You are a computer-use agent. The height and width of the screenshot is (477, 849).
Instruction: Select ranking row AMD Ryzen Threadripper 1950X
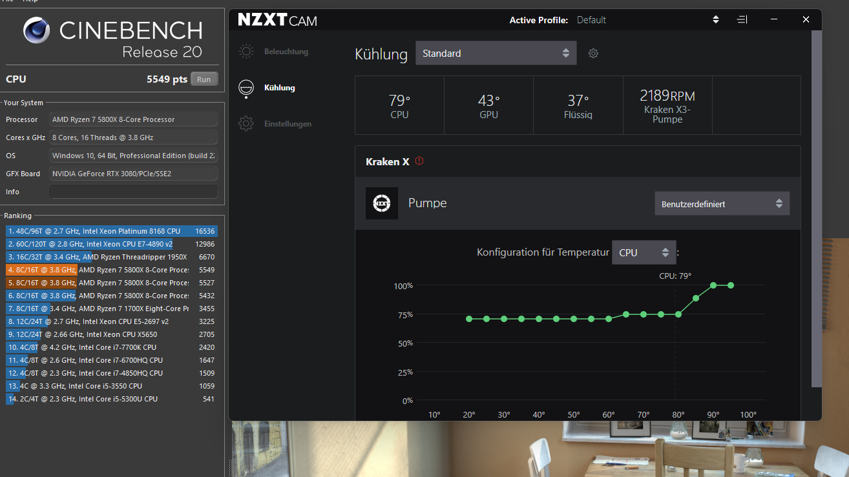[112, 257]
